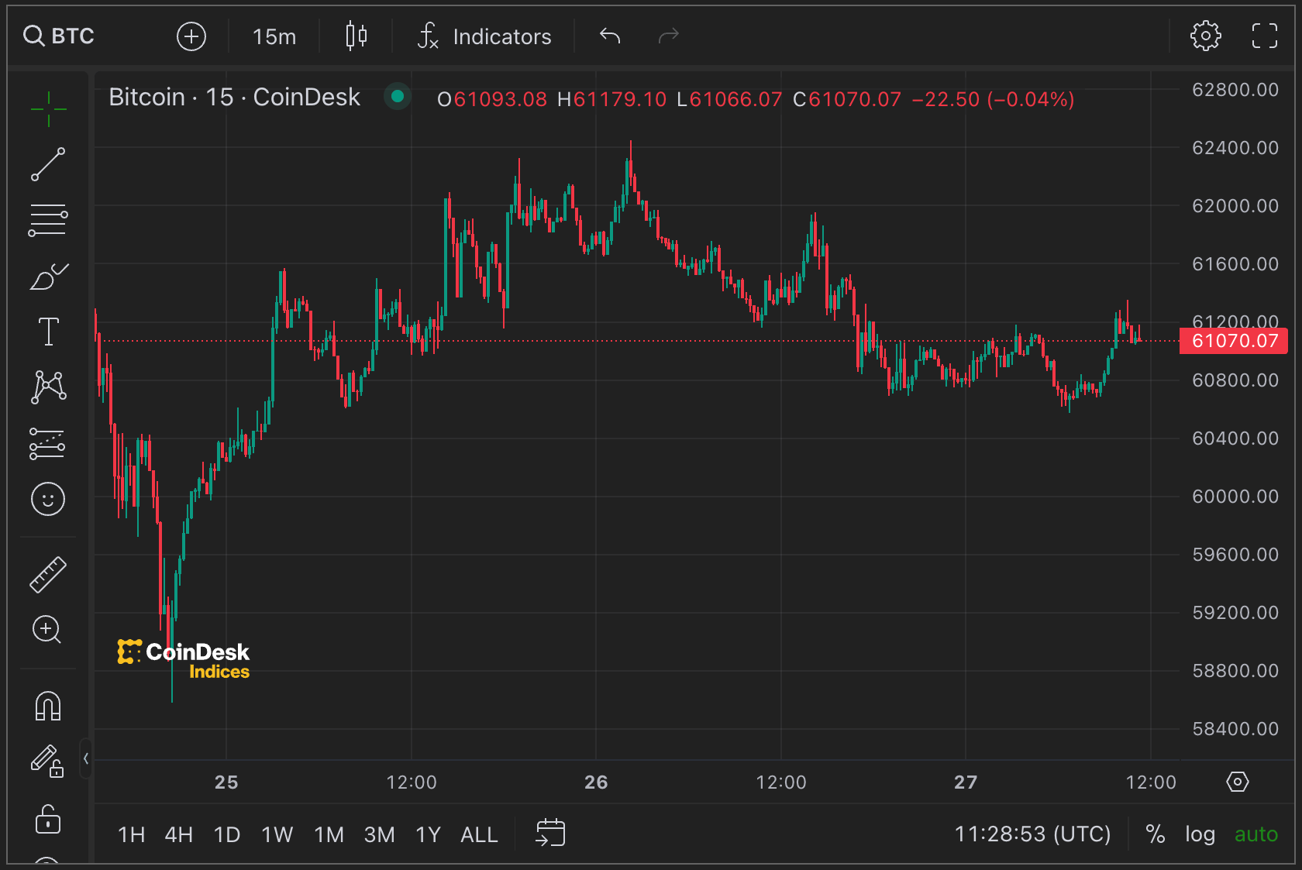Select the ruler measure tool
This screenshot has height=870, width=1302.
48,575
